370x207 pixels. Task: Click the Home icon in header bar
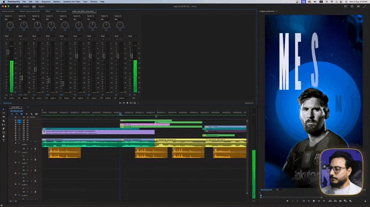coord(17,6)
